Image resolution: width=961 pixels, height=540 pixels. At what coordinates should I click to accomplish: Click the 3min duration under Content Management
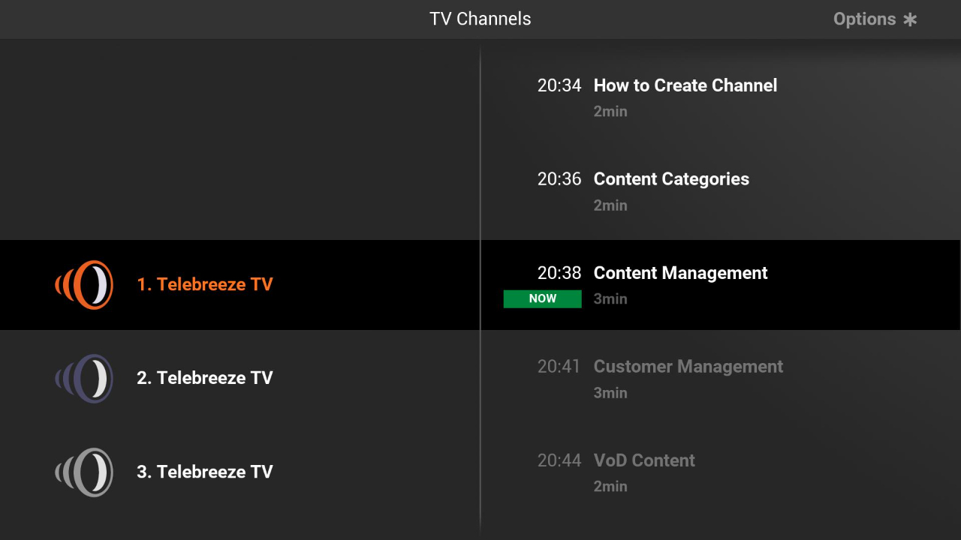[610, 298]
